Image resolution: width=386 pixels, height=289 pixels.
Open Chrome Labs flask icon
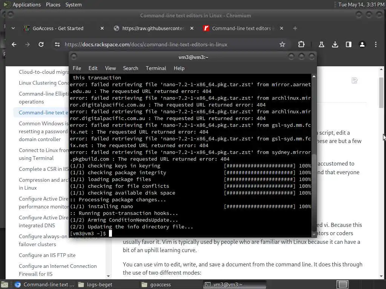[x=322, y=44]
